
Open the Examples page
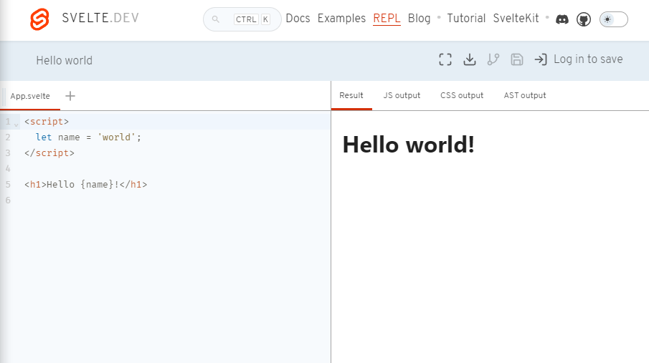pyautogui.click(x=341, y=18)
